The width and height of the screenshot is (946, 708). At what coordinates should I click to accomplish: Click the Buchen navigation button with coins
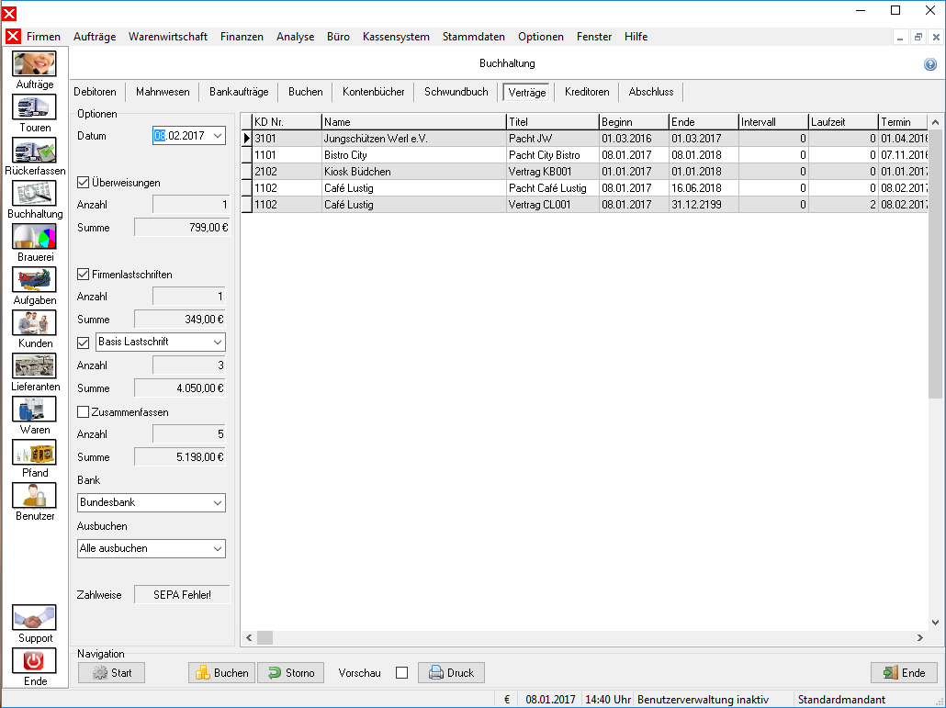coord(222,672)
